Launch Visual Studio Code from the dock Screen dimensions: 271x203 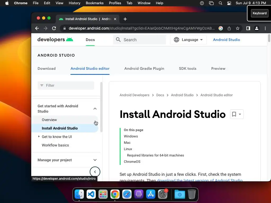[x=91, y=194]
